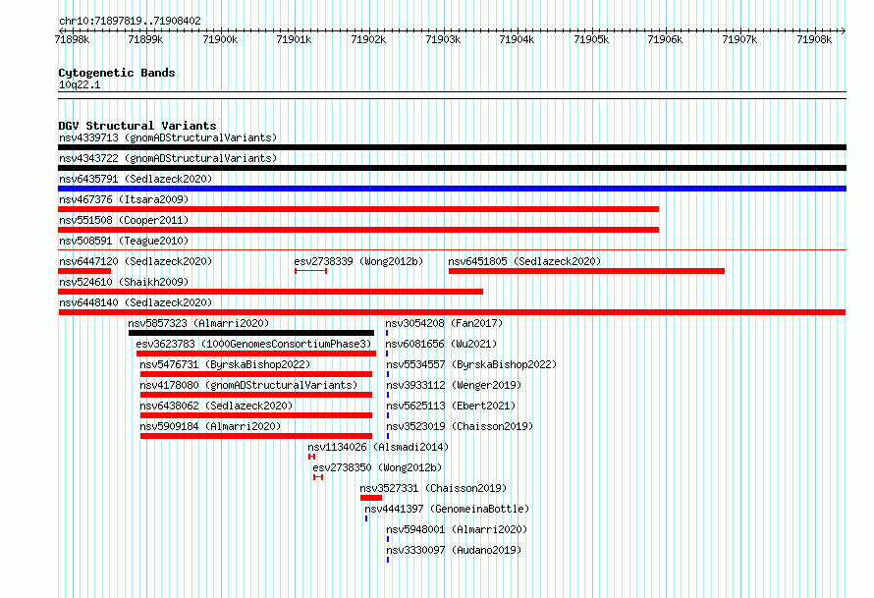Click the 71899k ruler position
This screenshot has height=598, width=874.
point(145,39)
